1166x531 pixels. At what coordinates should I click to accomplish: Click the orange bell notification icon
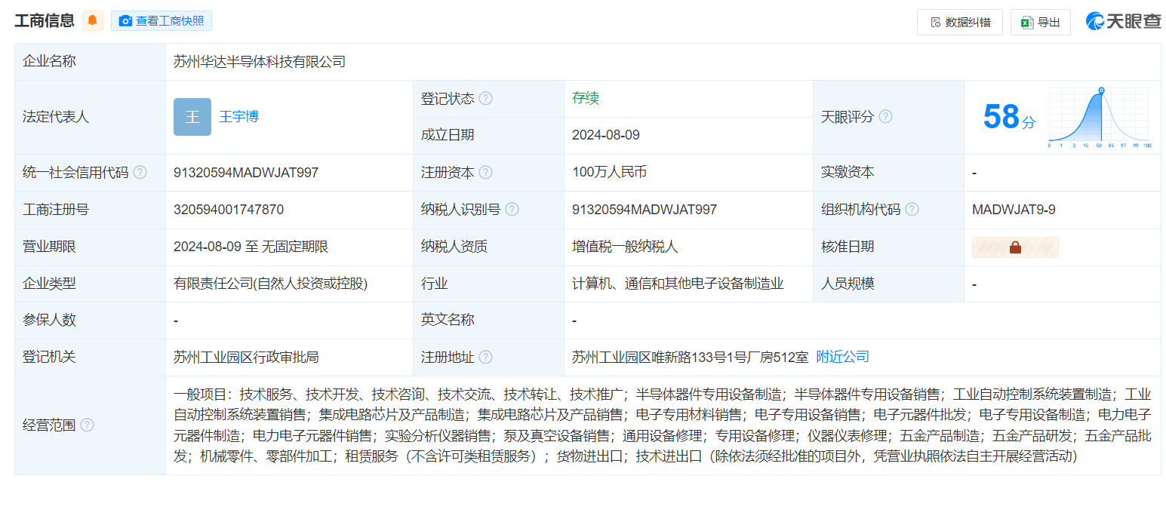click(93, 21)
